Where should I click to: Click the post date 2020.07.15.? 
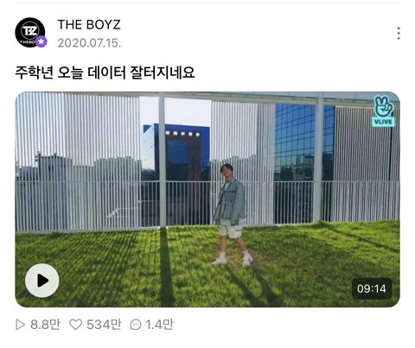[x=89, y=43]
